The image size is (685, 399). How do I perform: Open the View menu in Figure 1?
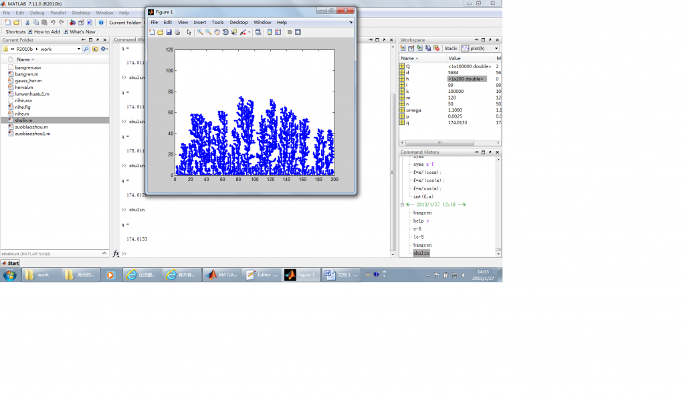(x=183, y=22)
